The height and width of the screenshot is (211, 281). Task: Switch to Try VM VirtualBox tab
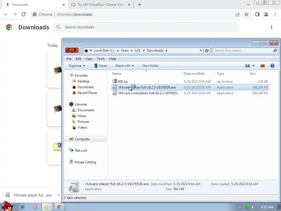coord(101,5)
